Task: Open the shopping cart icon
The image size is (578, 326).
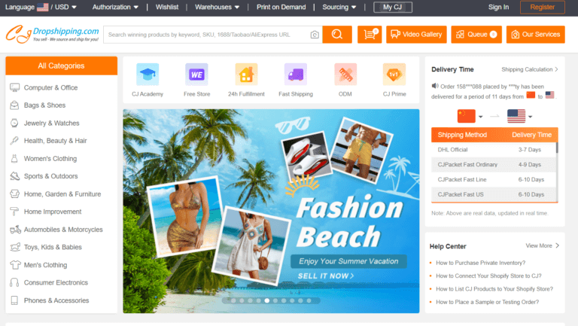Action: [x=370, y=35]
